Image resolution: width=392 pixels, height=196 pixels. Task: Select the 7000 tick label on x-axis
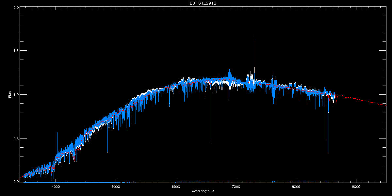[236, 187]
